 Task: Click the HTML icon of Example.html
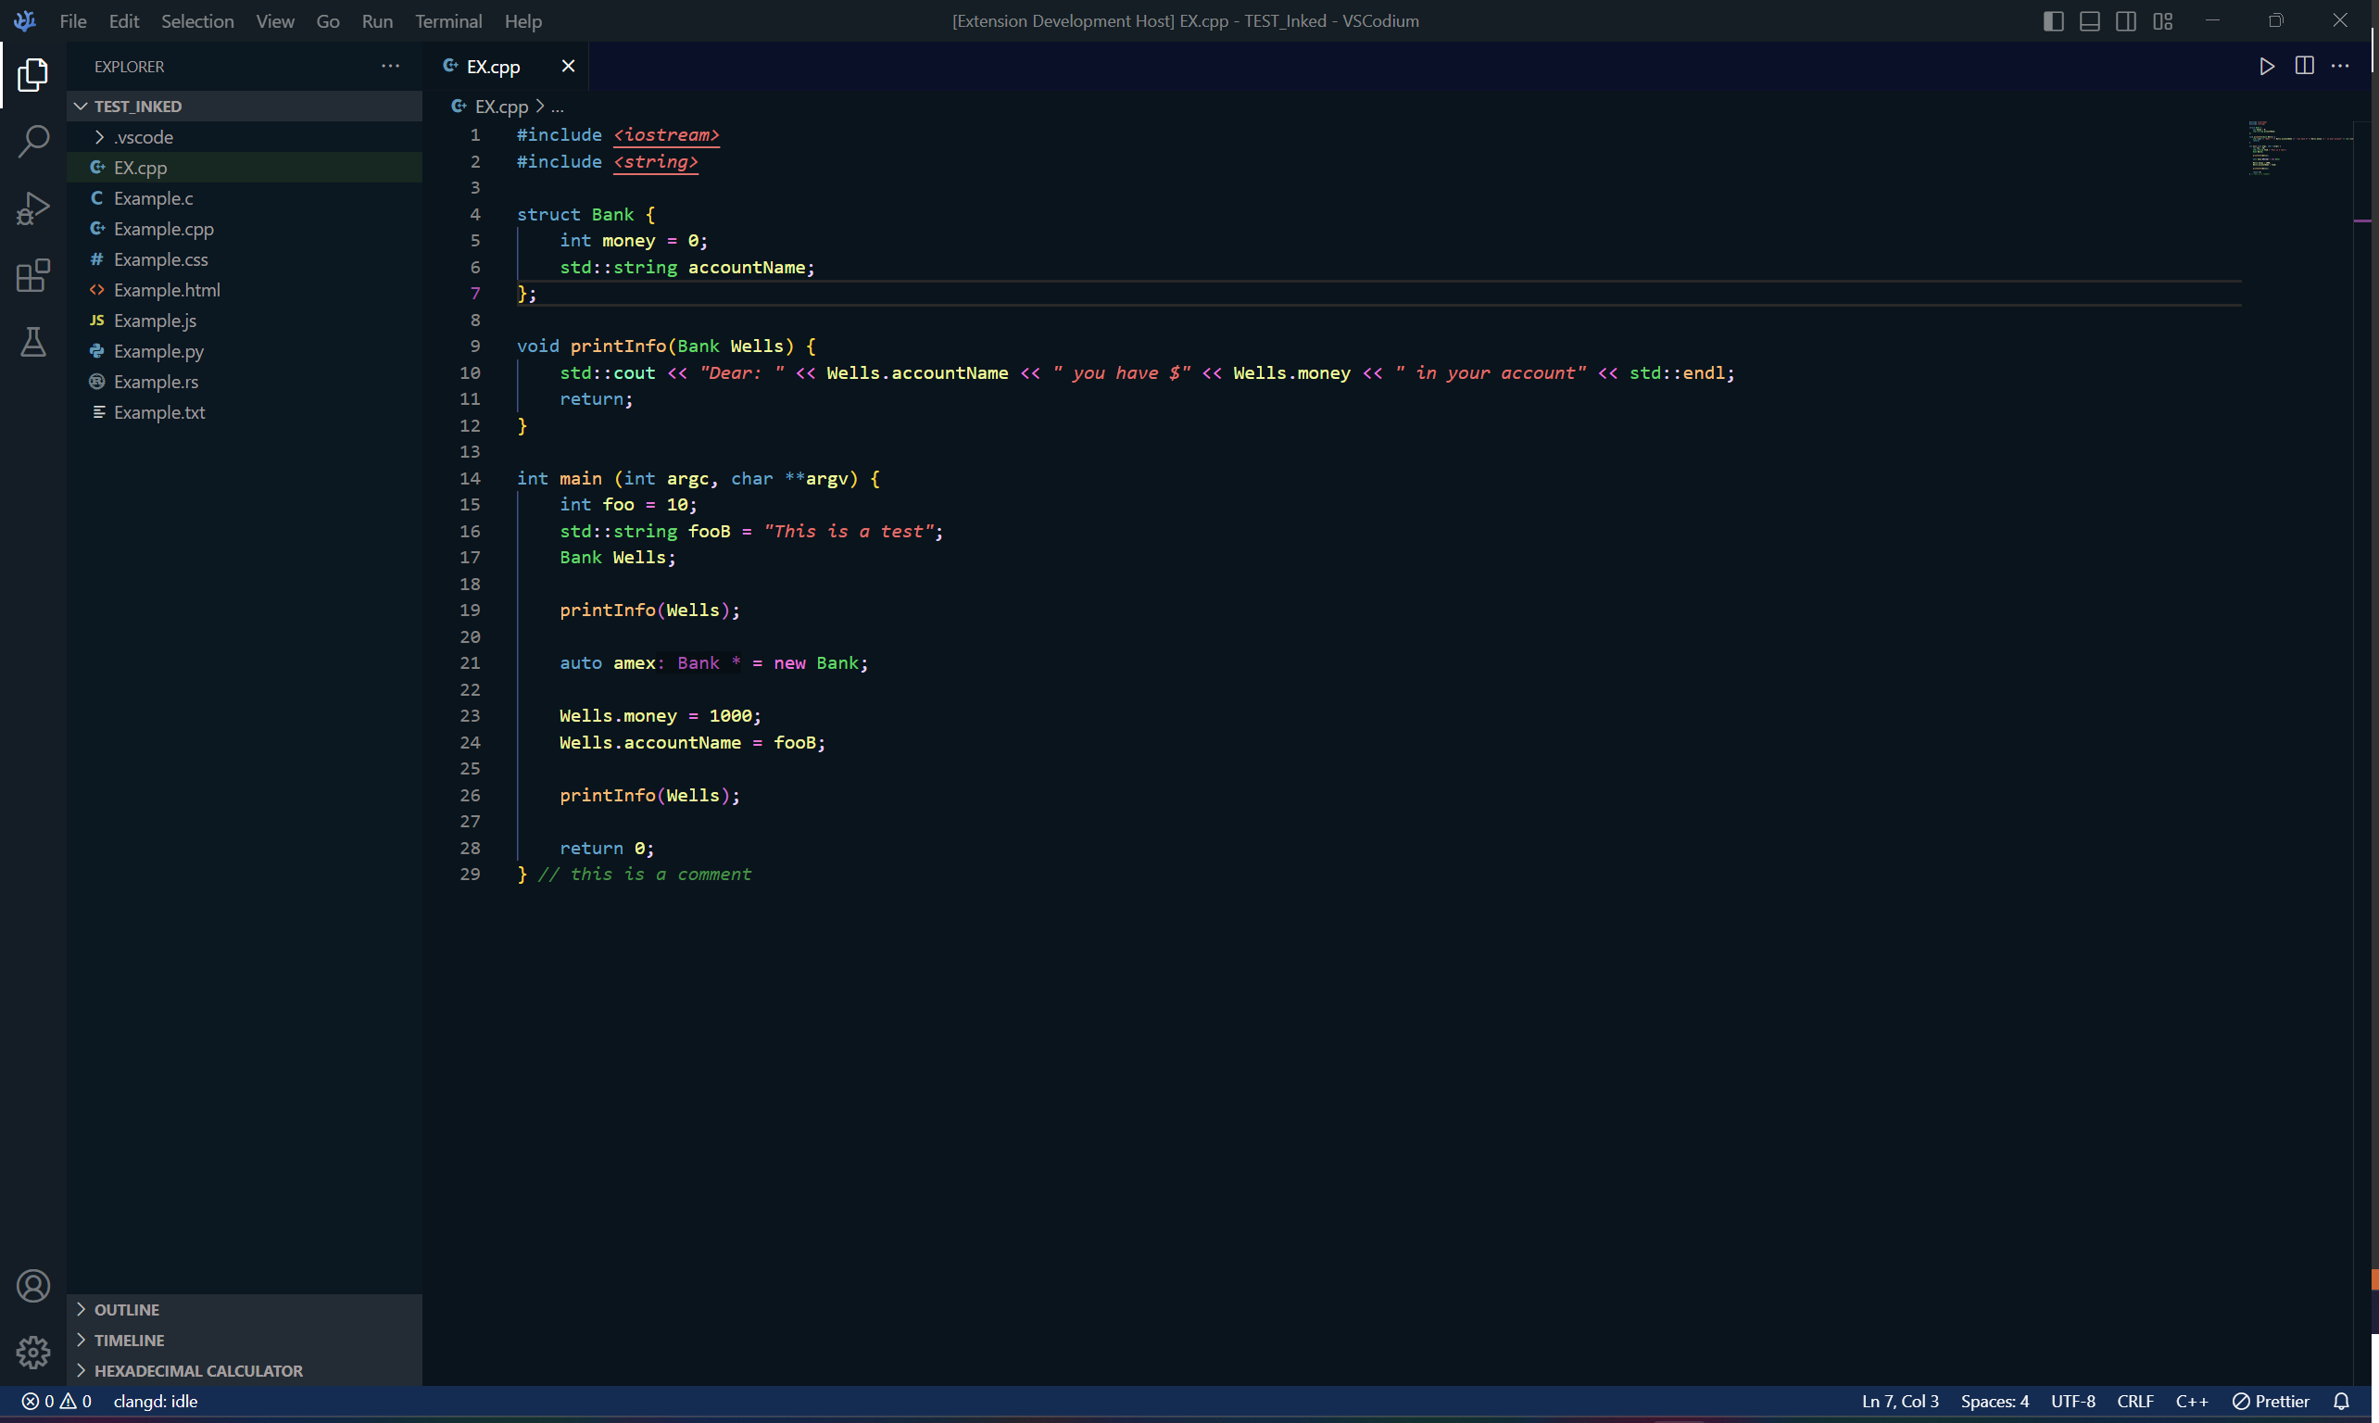pyautogui.click(x=97, y=290)
